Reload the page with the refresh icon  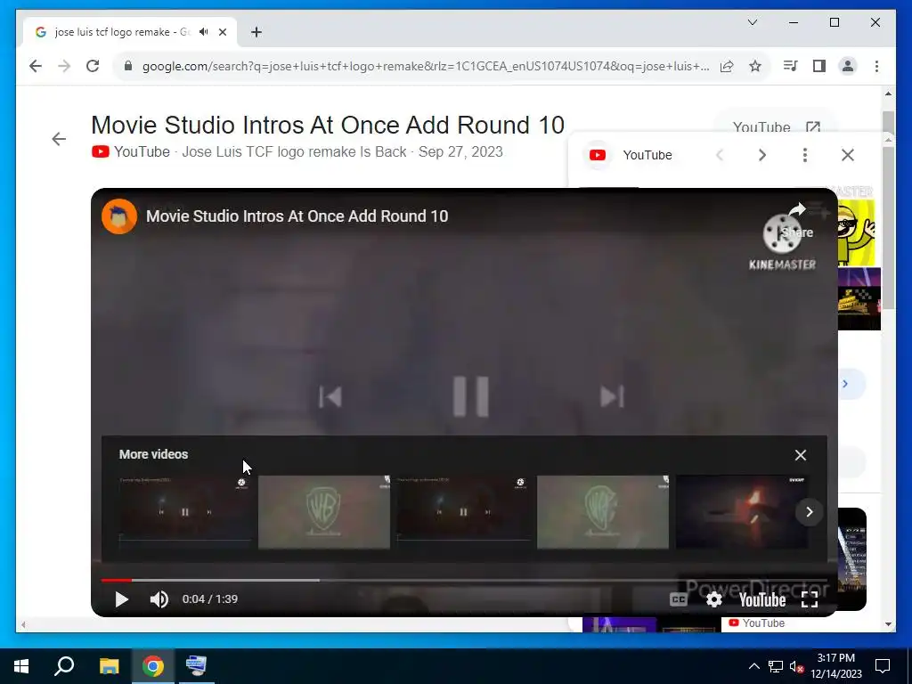(x=93, y=66)
